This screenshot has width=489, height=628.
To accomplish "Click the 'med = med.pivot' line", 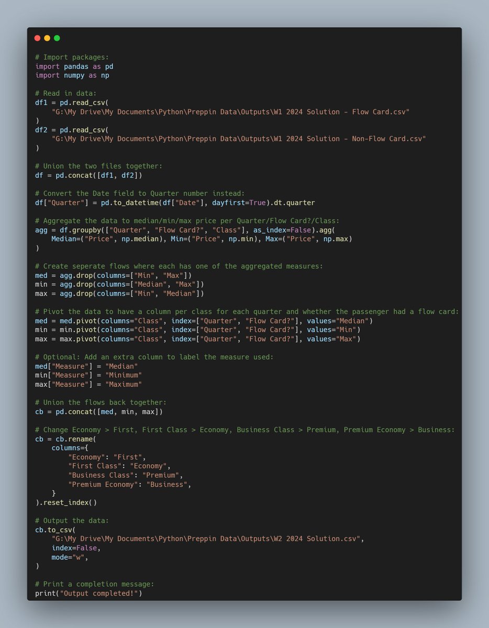I will pos(204,321).
